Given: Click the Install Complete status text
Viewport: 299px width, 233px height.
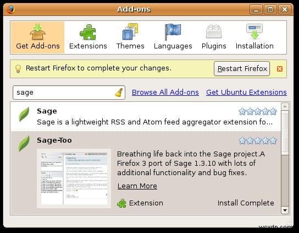Looking at the screenshot, I should (x=246, y=203).
